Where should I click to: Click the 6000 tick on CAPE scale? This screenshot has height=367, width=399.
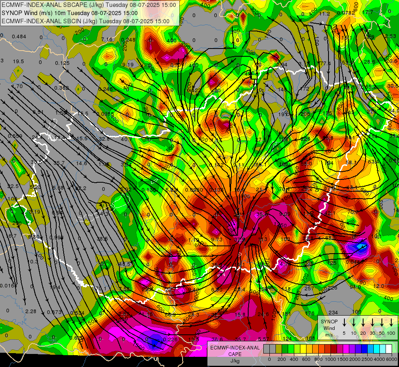[x=392, y=359]
